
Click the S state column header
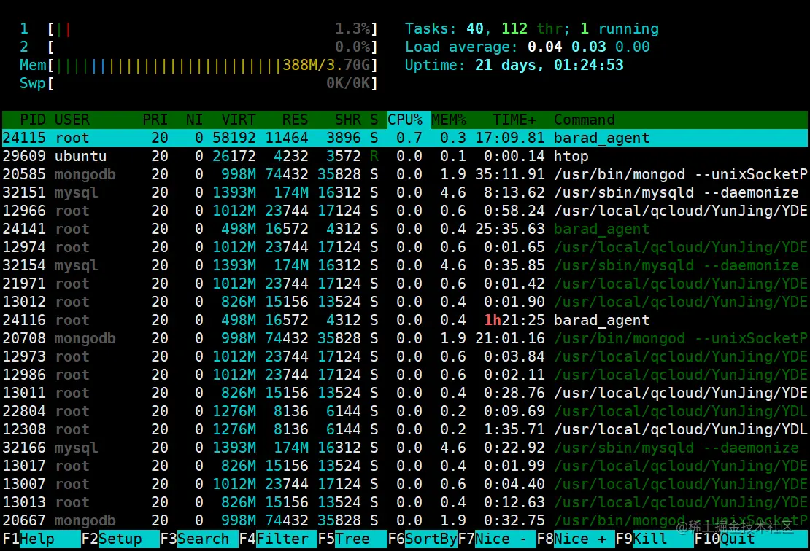pos(374,120)
